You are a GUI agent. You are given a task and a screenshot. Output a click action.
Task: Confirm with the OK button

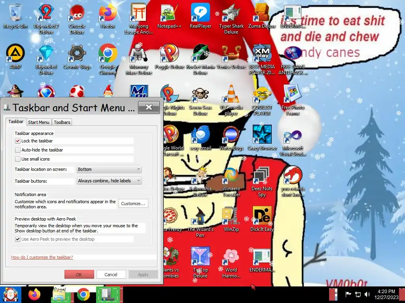click(x=79, y=275)
